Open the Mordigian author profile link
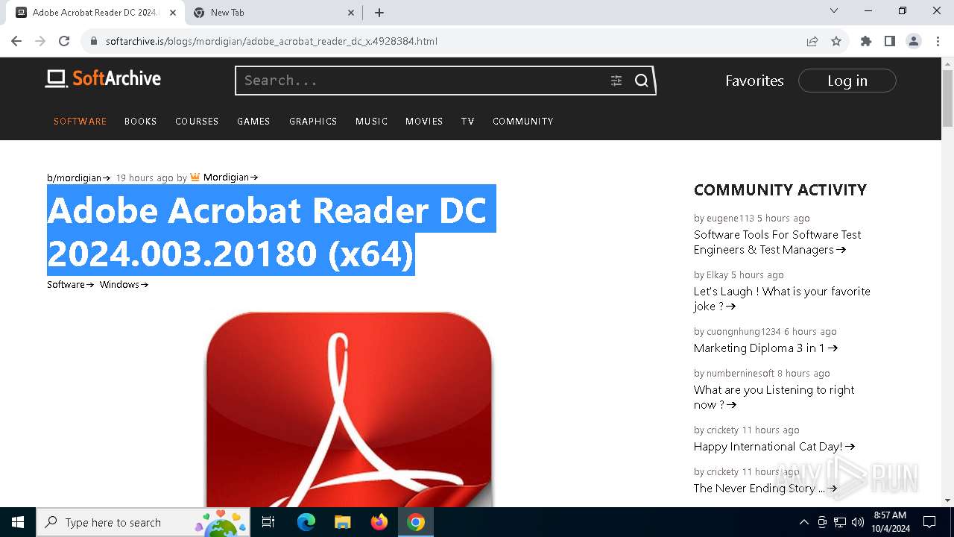The height and width of the screenshot is (537, 954). (230, 178)
